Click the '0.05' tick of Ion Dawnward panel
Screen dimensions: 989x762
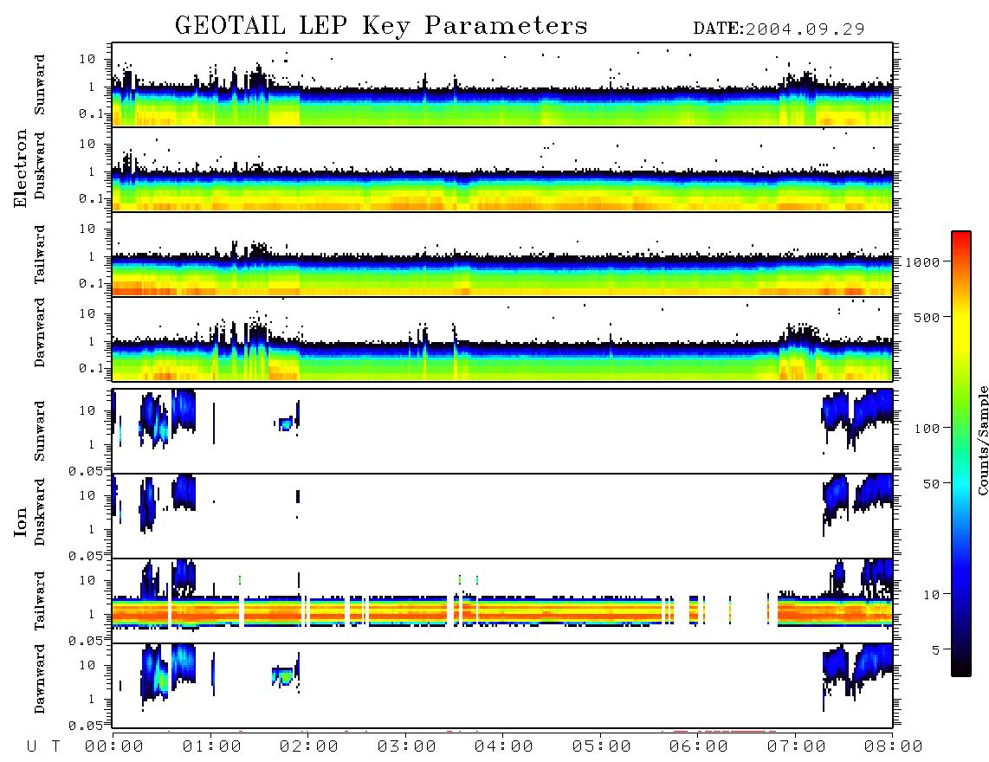(x=85, y=726)
